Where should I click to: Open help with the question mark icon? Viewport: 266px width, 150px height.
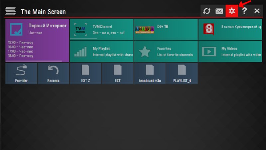tap(244, 11)
